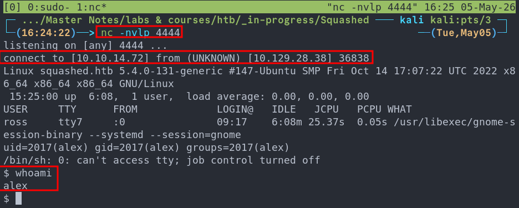Click the (Tue,May05) date in prompt
The width and height of the screenshot is (519, 208).
coord(464,33)
